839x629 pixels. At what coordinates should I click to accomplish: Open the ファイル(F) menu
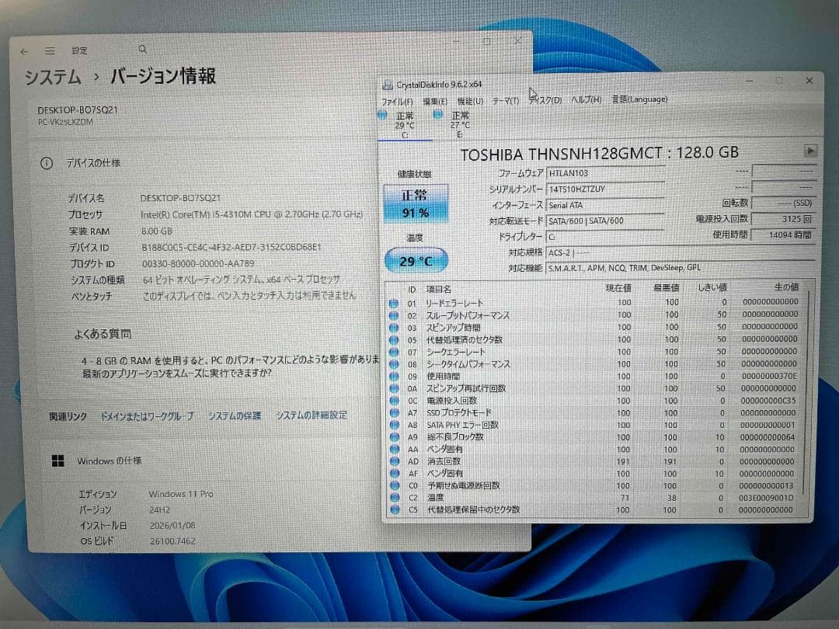[x=396, y=99]
